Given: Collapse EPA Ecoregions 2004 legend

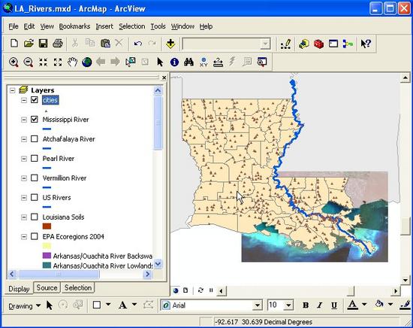Looking at the screenshot, I should [24, 237].
